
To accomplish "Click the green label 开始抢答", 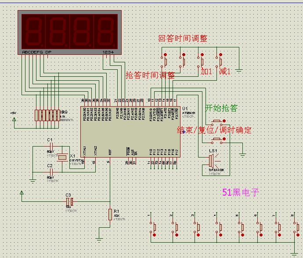I will 221,108.
